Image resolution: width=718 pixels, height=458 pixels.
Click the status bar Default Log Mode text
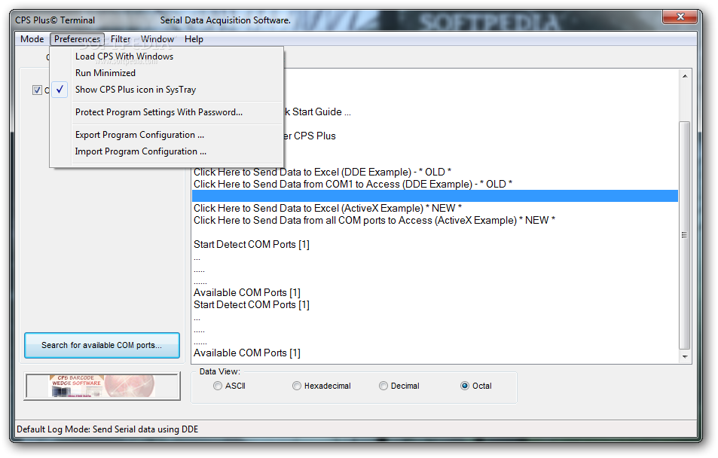coord(108,429)
